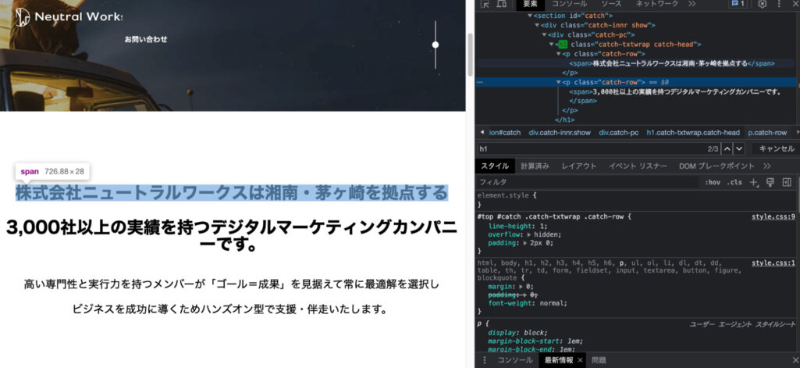Select the スタイル sidebar tab
The image size is (800, 368).
click(x=495, y=166)
